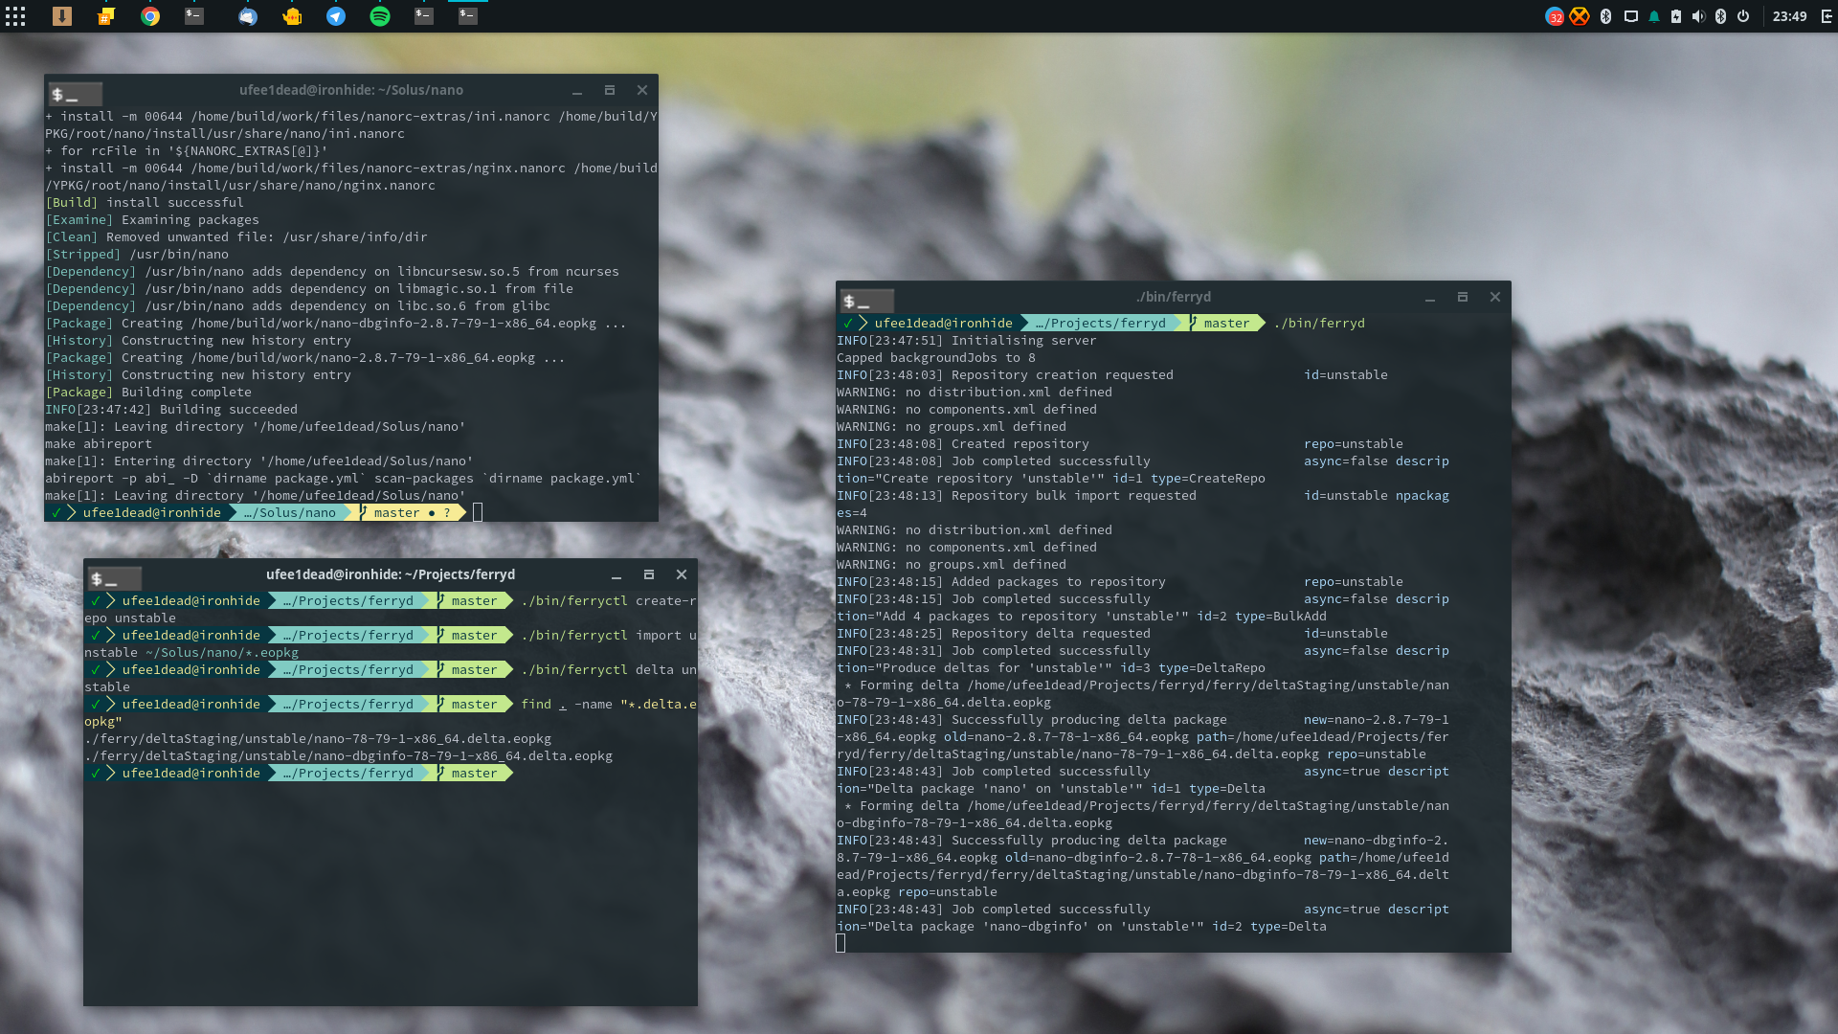The image size is (1838, 1034).
Task: Click '[Examine] Examining packages' line
Action: 152,219
